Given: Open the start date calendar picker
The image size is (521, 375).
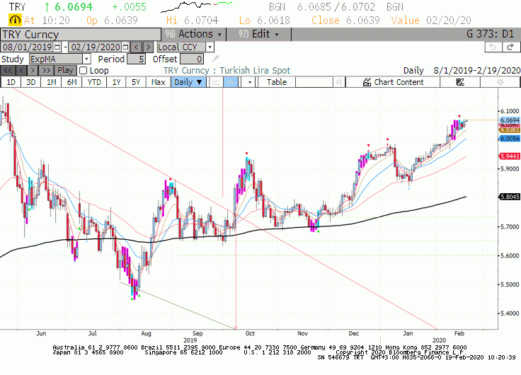Looking at the screenshot, I should (57, 47).
